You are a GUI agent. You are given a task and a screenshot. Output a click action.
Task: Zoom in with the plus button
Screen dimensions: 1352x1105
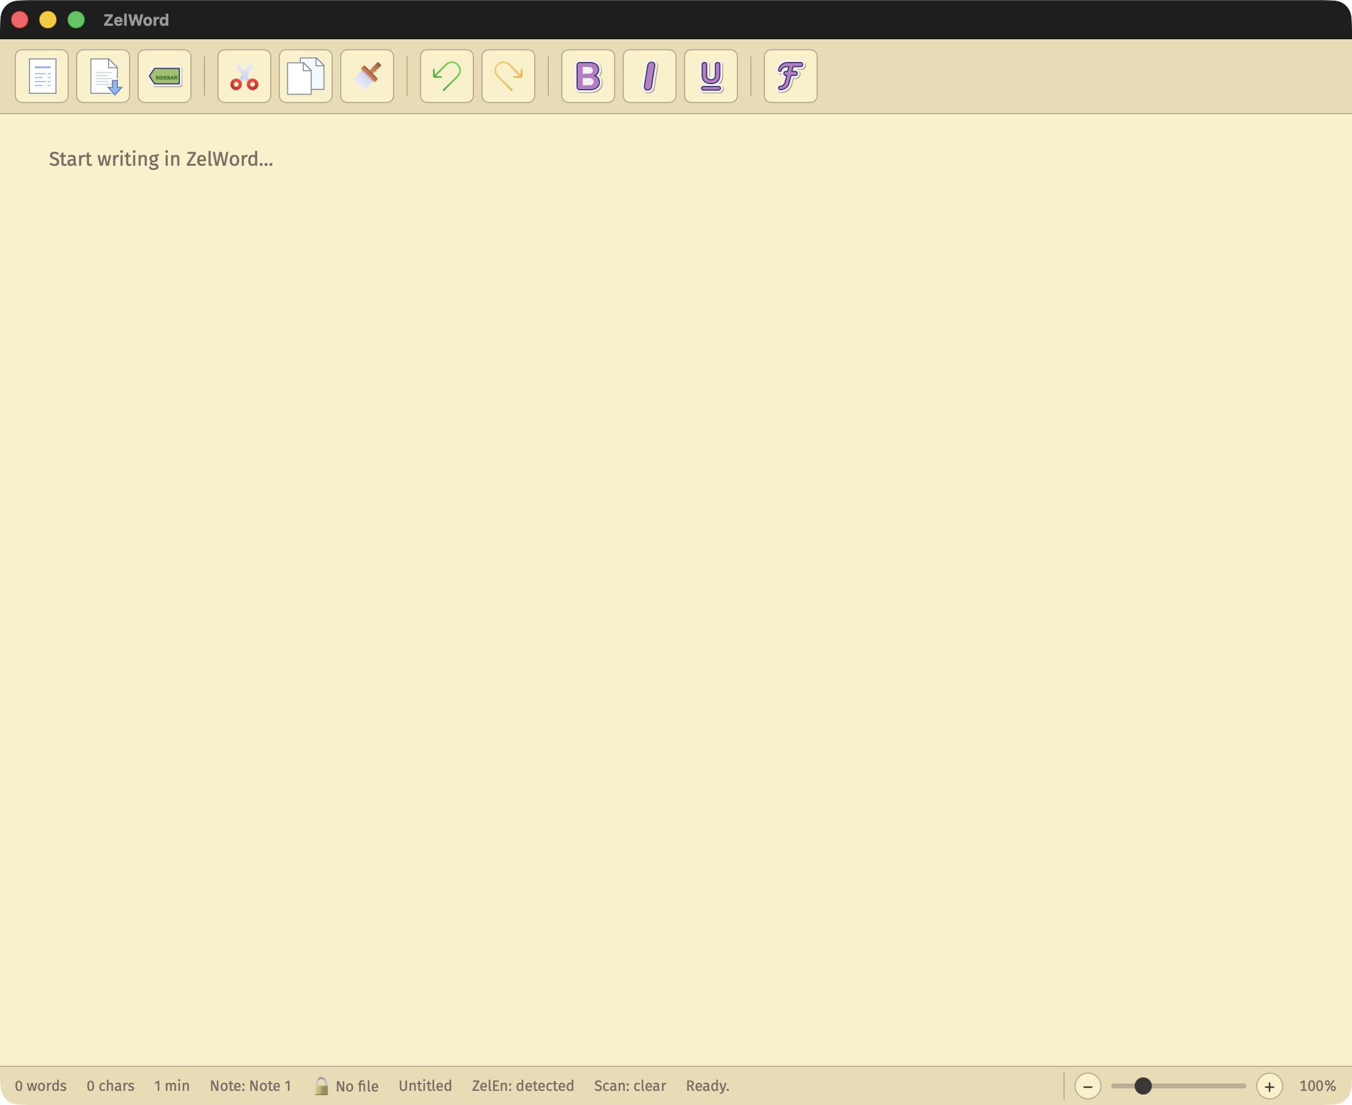[1269, 1086]
